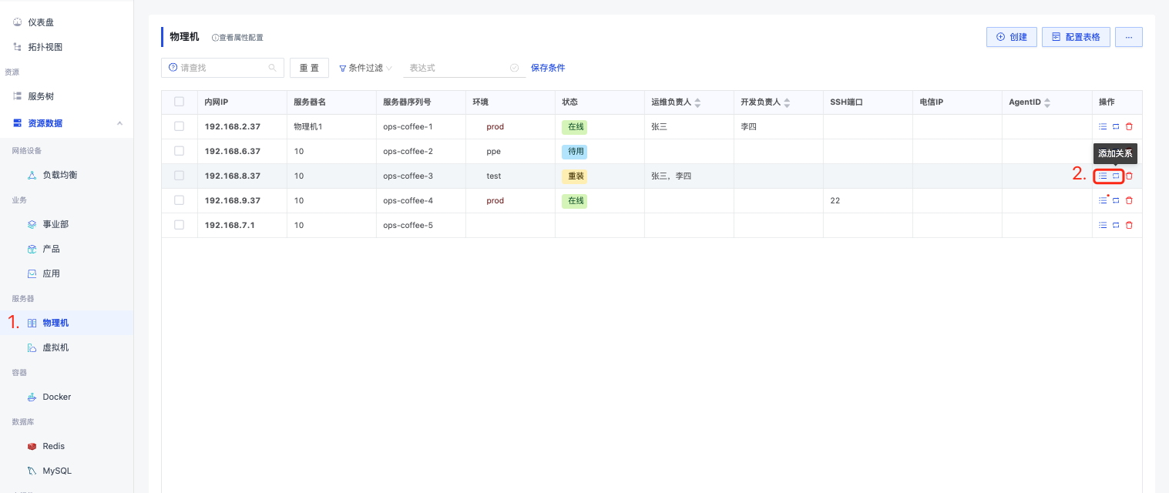Sort by the 运维负责人 column
The width and height of the screenshot is (1169, 493).
697,102
